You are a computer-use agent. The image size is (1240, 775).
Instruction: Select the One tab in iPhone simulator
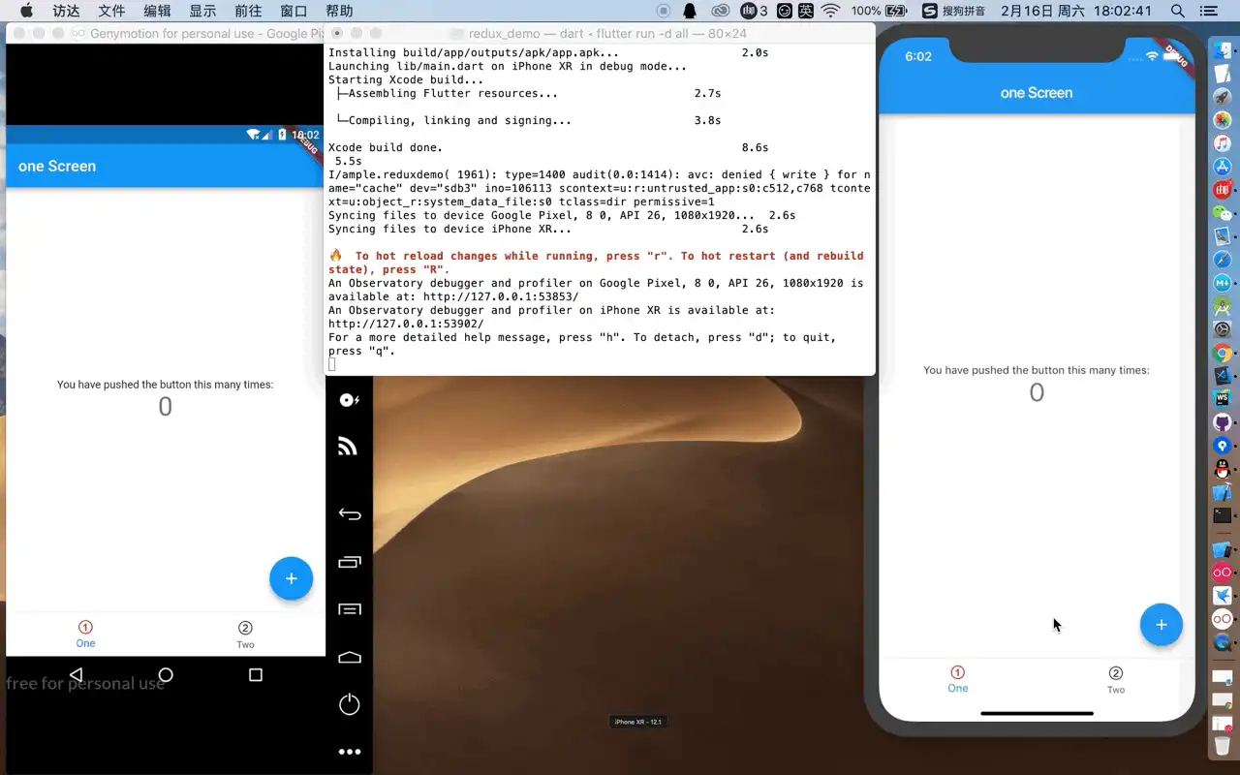(957, 679)
